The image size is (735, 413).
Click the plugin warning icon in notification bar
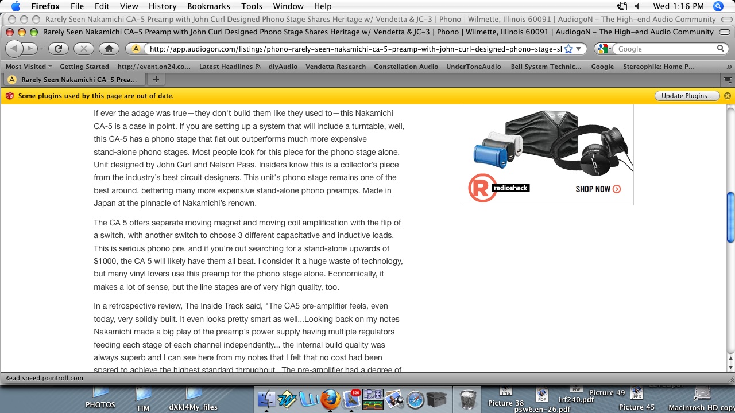(x=9, y=96)
